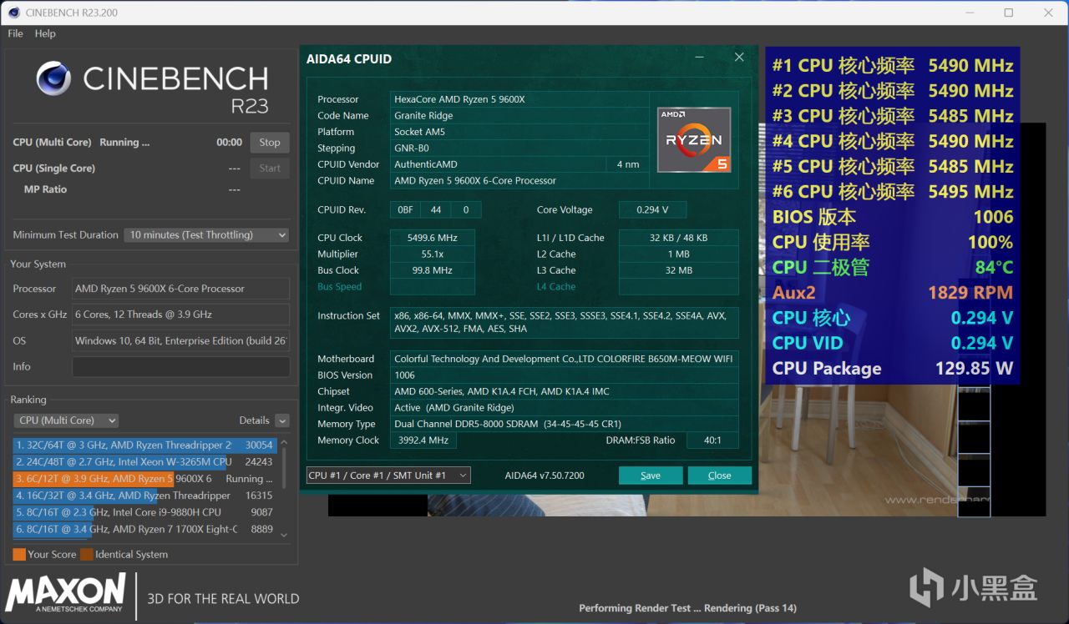
Task: Open the CPU #1 / Core #1 / SMT Unit #1 selector
Action: click(388, 476)
